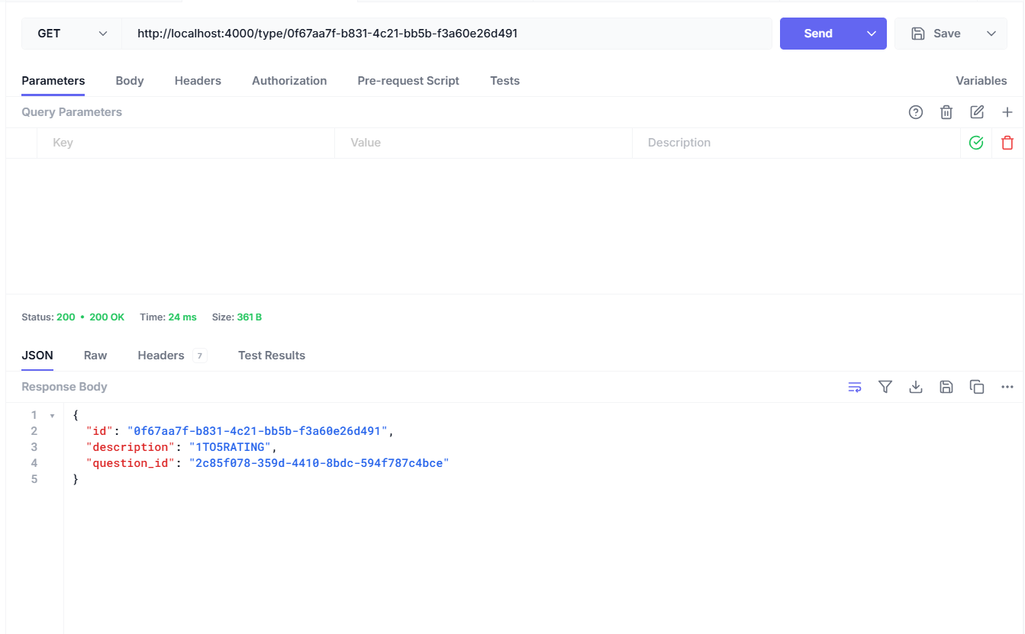
Task: Remove the parameter row with red trash
Action: [1007, 143]
